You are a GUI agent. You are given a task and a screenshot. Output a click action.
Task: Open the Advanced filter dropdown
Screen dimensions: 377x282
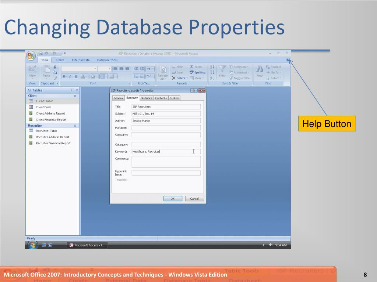[239, 72]
